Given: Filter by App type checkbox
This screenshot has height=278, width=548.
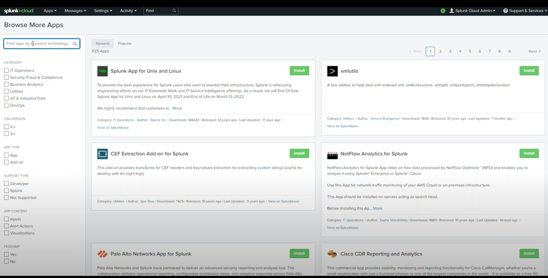Looking at the screenshot, I should click(6, 155).
